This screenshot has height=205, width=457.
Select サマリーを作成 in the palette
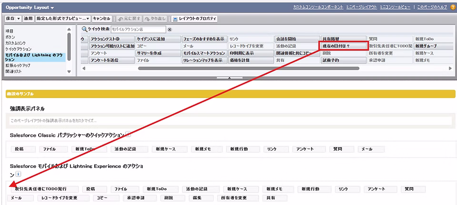159,54
